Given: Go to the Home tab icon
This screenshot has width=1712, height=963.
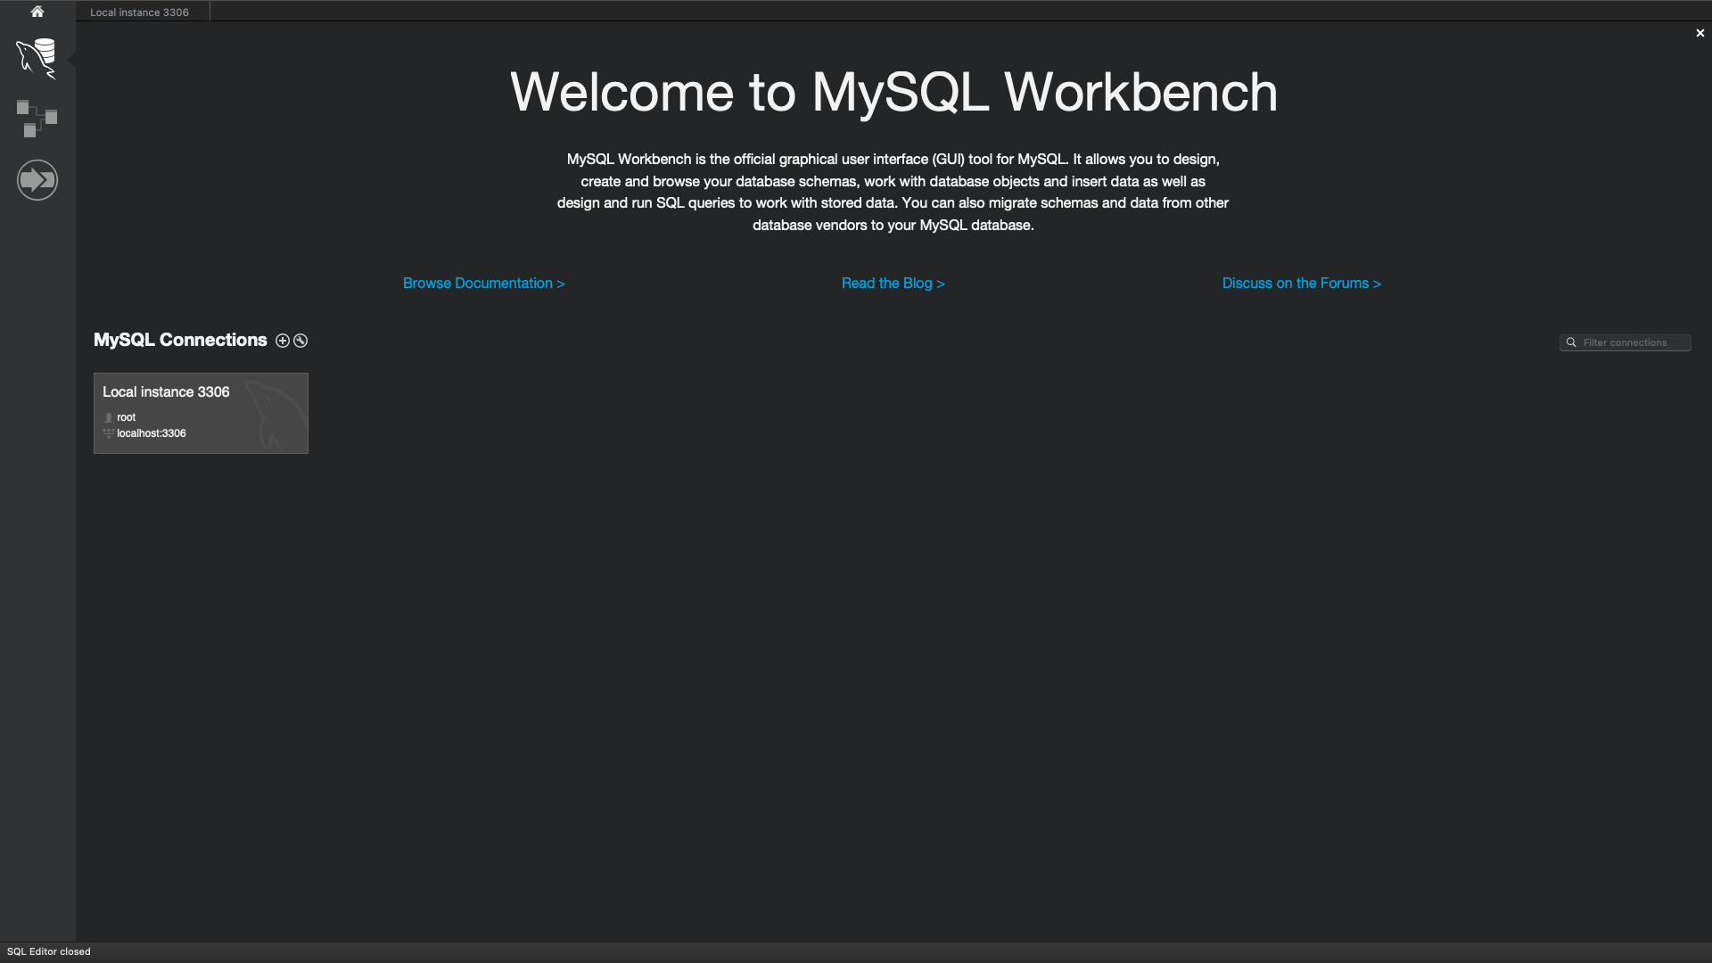Looking at the screenshot, I should 37,12.
